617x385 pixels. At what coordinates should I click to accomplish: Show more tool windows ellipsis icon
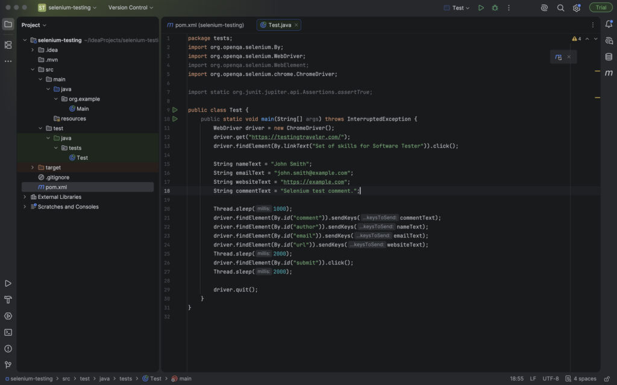8,61
